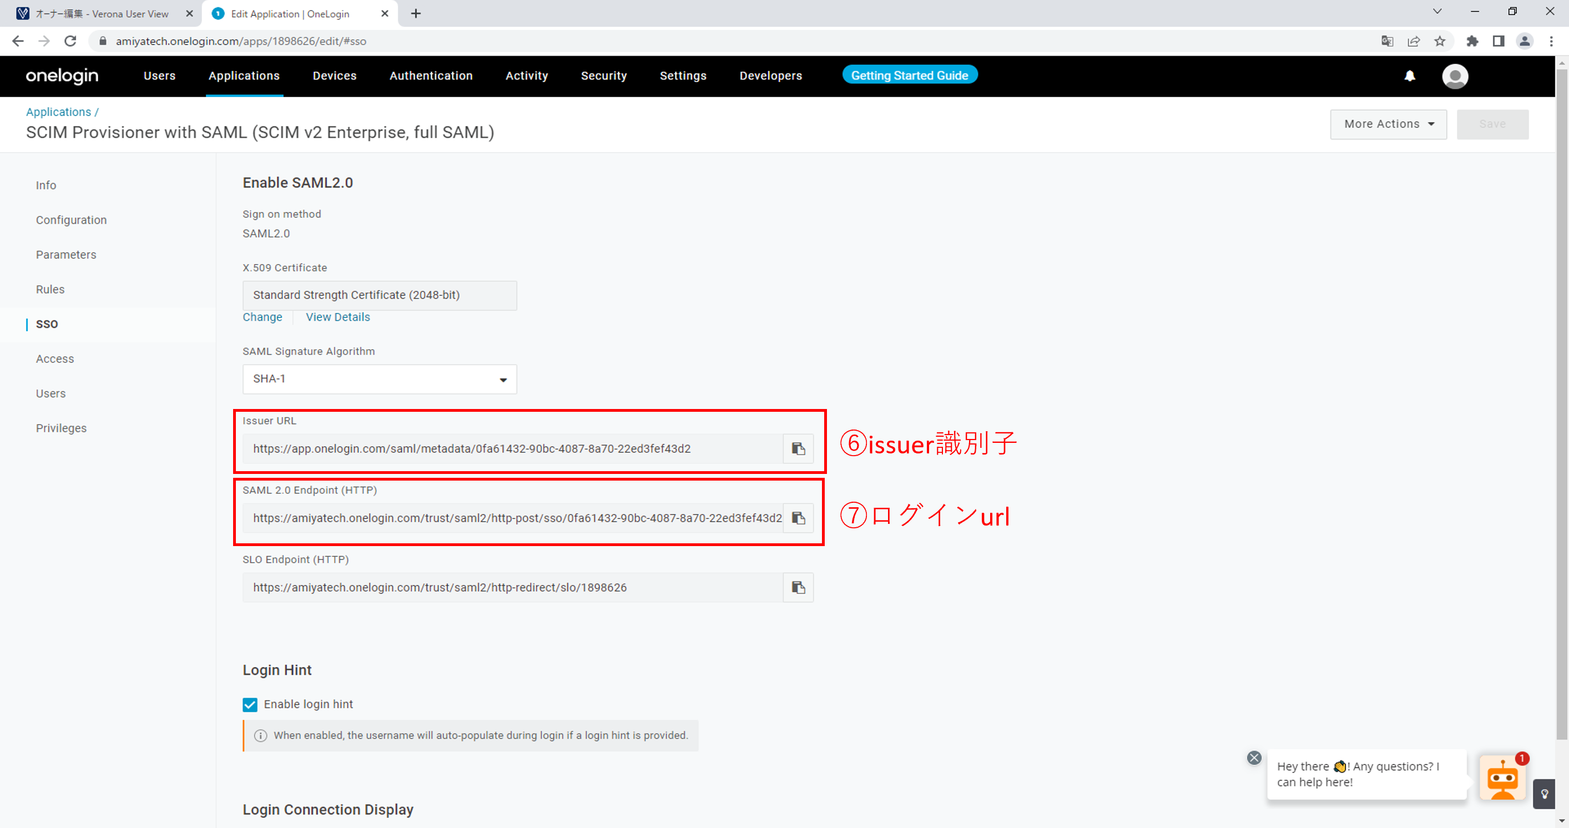1569x828 pixels.
Task: Open the OneLogin user avatar menu
Action: 1455,76
